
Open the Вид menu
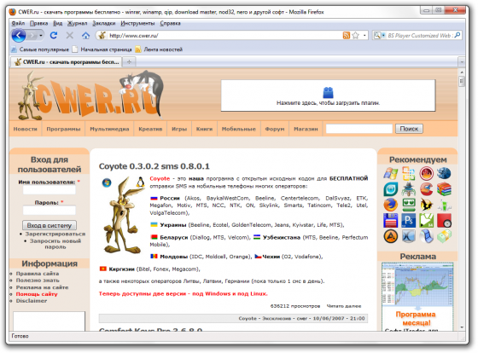click(58, 23)
